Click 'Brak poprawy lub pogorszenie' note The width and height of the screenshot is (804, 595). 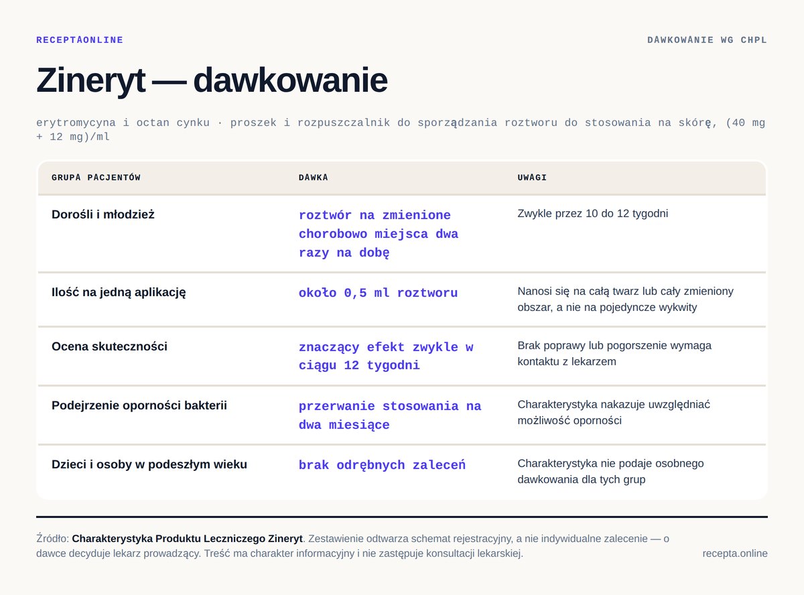614,354
